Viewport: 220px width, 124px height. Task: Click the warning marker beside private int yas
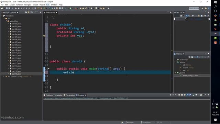coord(44,36)
